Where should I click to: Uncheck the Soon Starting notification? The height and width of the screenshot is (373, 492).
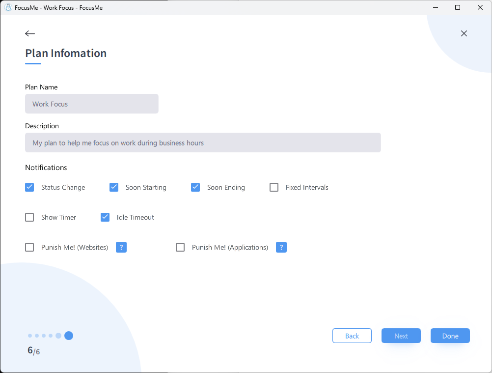[x=114, y=187]
